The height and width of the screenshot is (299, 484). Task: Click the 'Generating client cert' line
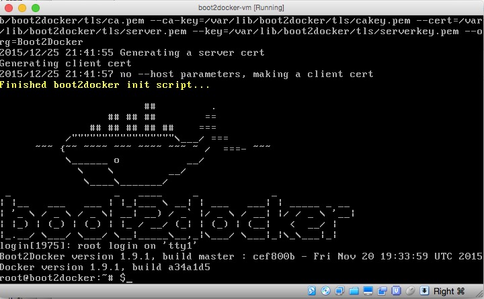(65, 64)
